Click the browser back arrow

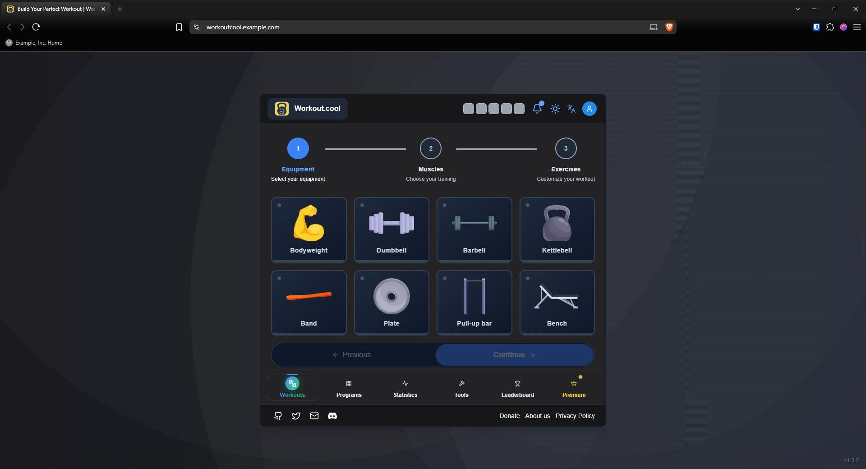9,27
